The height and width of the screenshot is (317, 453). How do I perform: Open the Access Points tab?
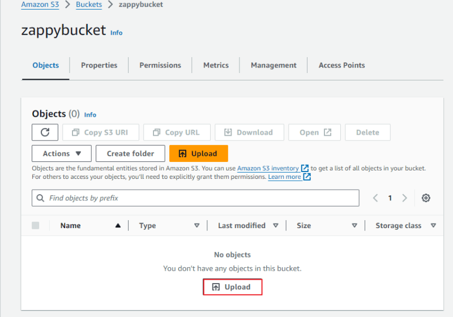tap(342, 65)
